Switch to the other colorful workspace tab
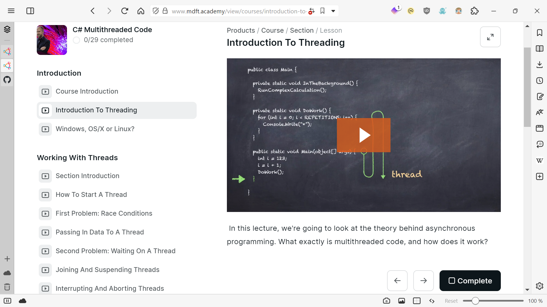Screen dimensions: 547x307 (x=7, y=51)
